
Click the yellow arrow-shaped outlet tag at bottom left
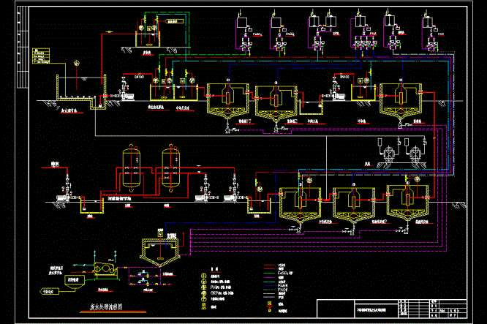coord(49,291)
